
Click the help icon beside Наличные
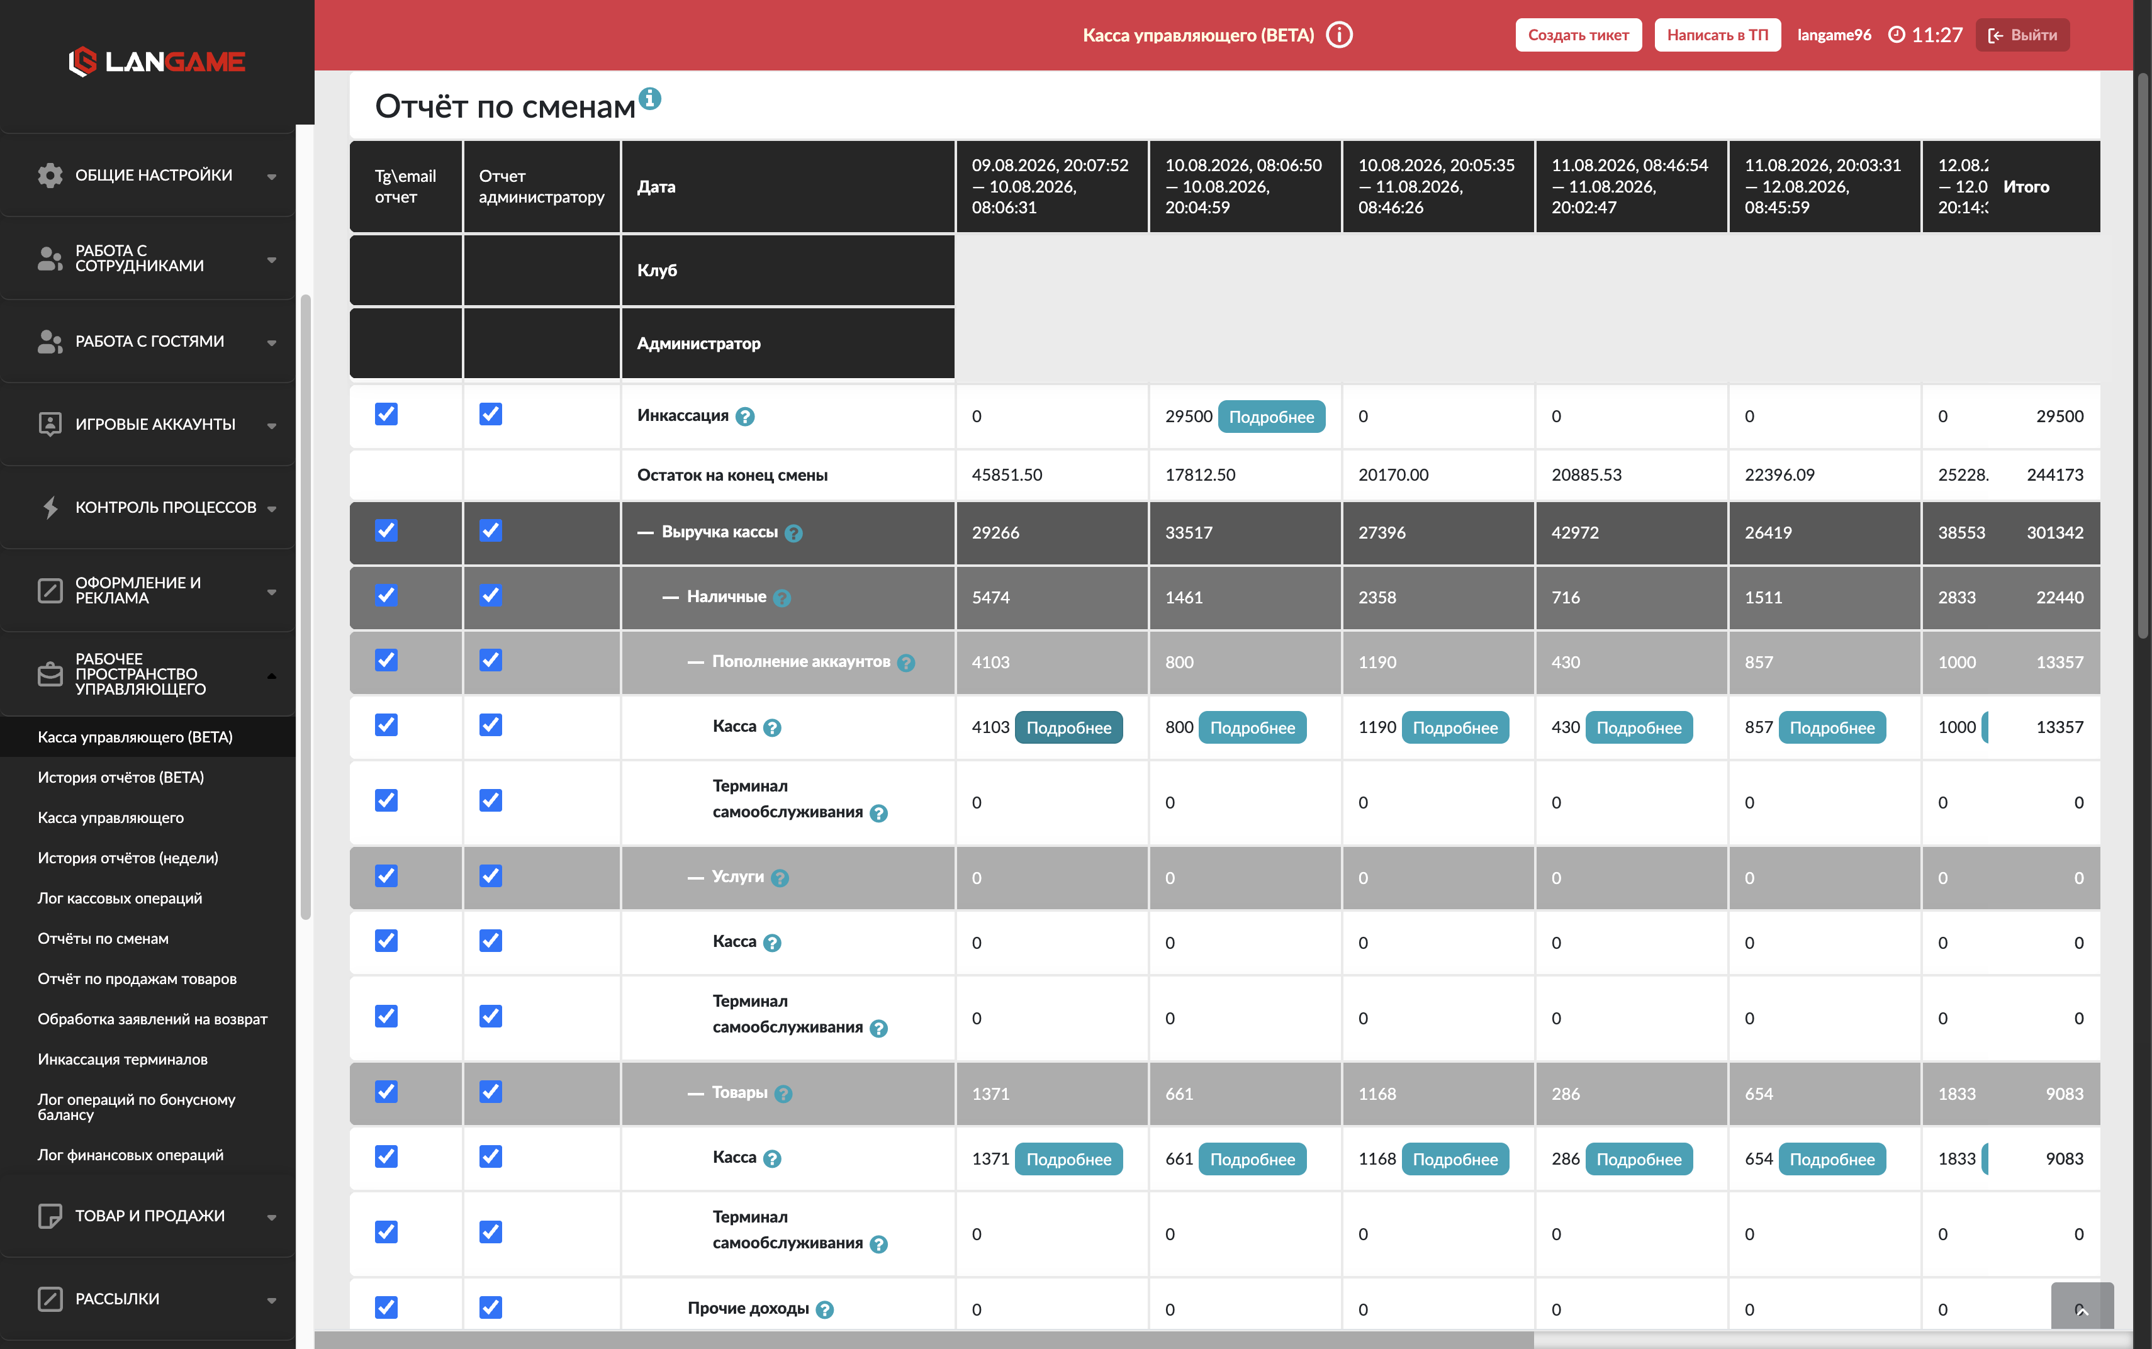point(782,598)
